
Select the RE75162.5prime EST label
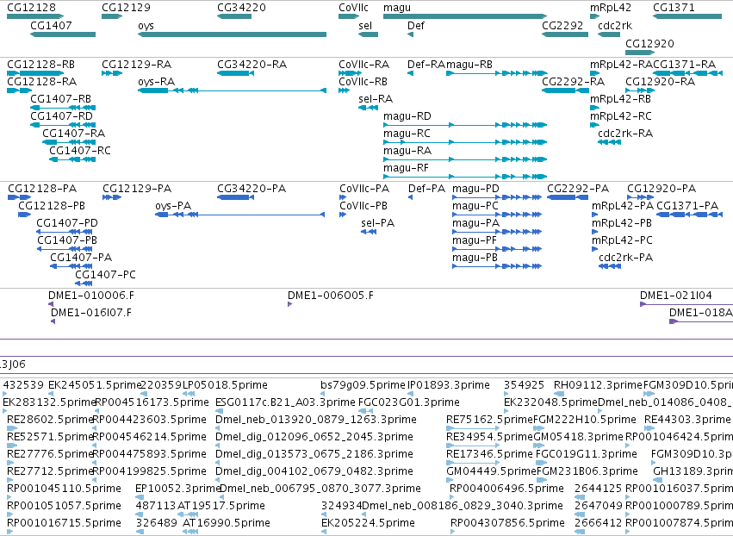pos(489,419)
